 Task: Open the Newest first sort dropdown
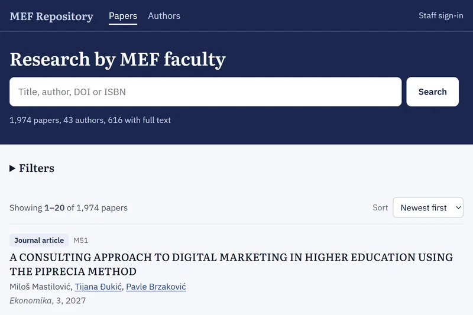pos(427,207)
